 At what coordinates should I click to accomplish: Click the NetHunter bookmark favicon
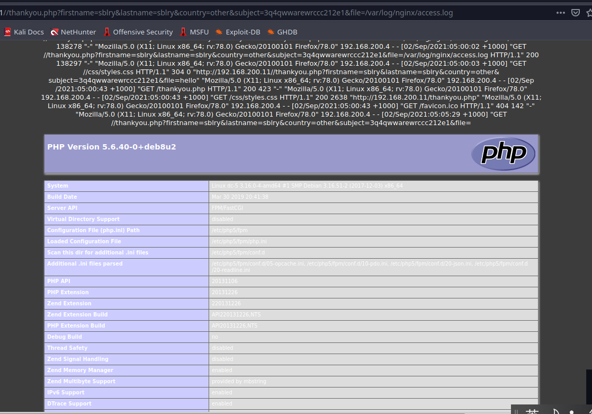(x=55, y=32)
